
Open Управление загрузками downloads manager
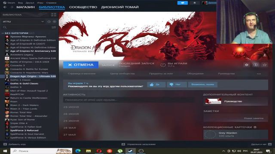pos(138,145)
